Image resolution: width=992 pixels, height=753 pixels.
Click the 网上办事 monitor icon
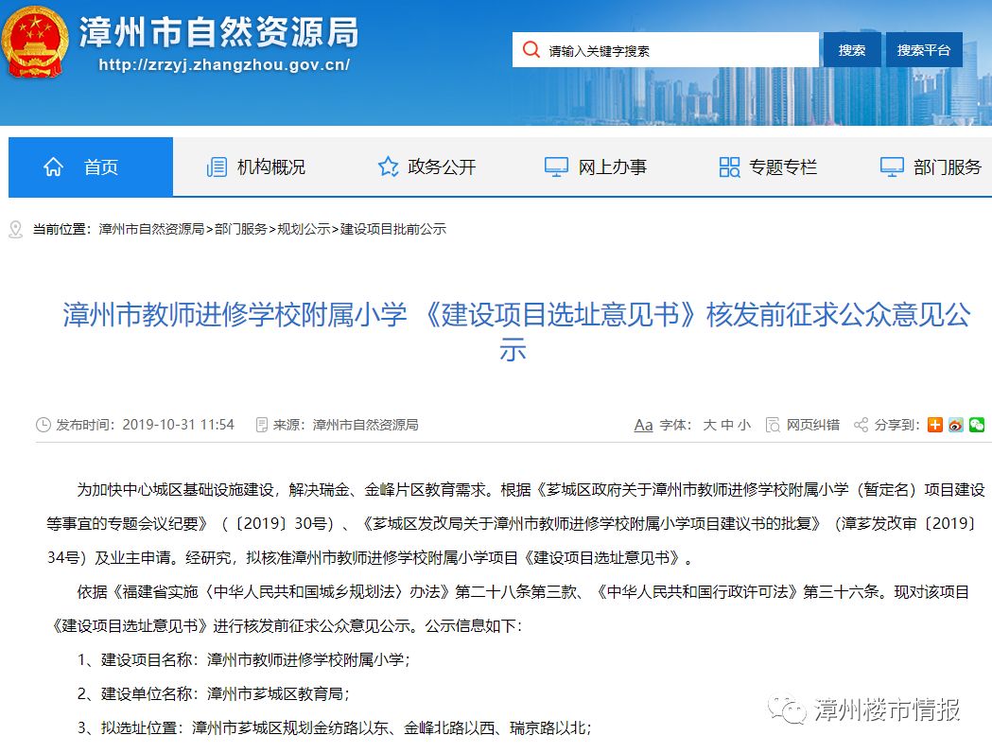554,166
